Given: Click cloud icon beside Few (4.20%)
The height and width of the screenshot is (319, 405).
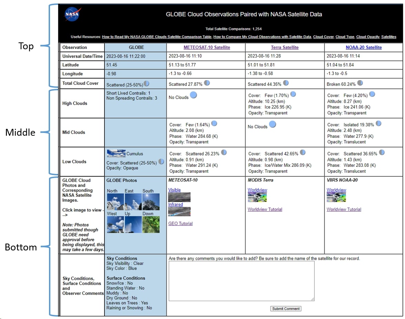Looking at the screenshot, I should (x=372, y=94).
